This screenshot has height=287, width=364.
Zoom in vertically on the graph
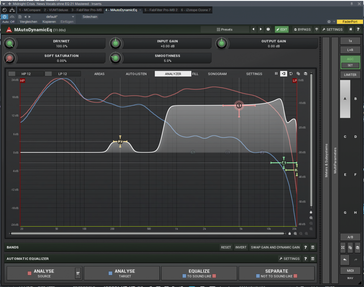tap(311, 218)
